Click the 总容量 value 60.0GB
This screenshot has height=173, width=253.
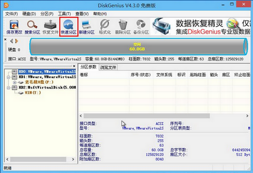(x=157, y=150)
